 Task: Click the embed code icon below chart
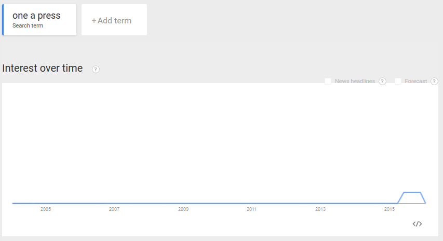pos(417,224)
